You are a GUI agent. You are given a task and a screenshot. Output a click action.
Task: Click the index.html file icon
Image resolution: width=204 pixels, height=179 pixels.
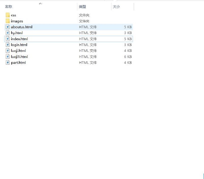click(x=8, y=39)
